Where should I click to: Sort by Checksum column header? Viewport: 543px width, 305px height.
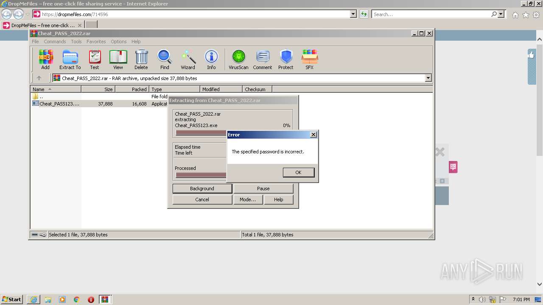257,89
